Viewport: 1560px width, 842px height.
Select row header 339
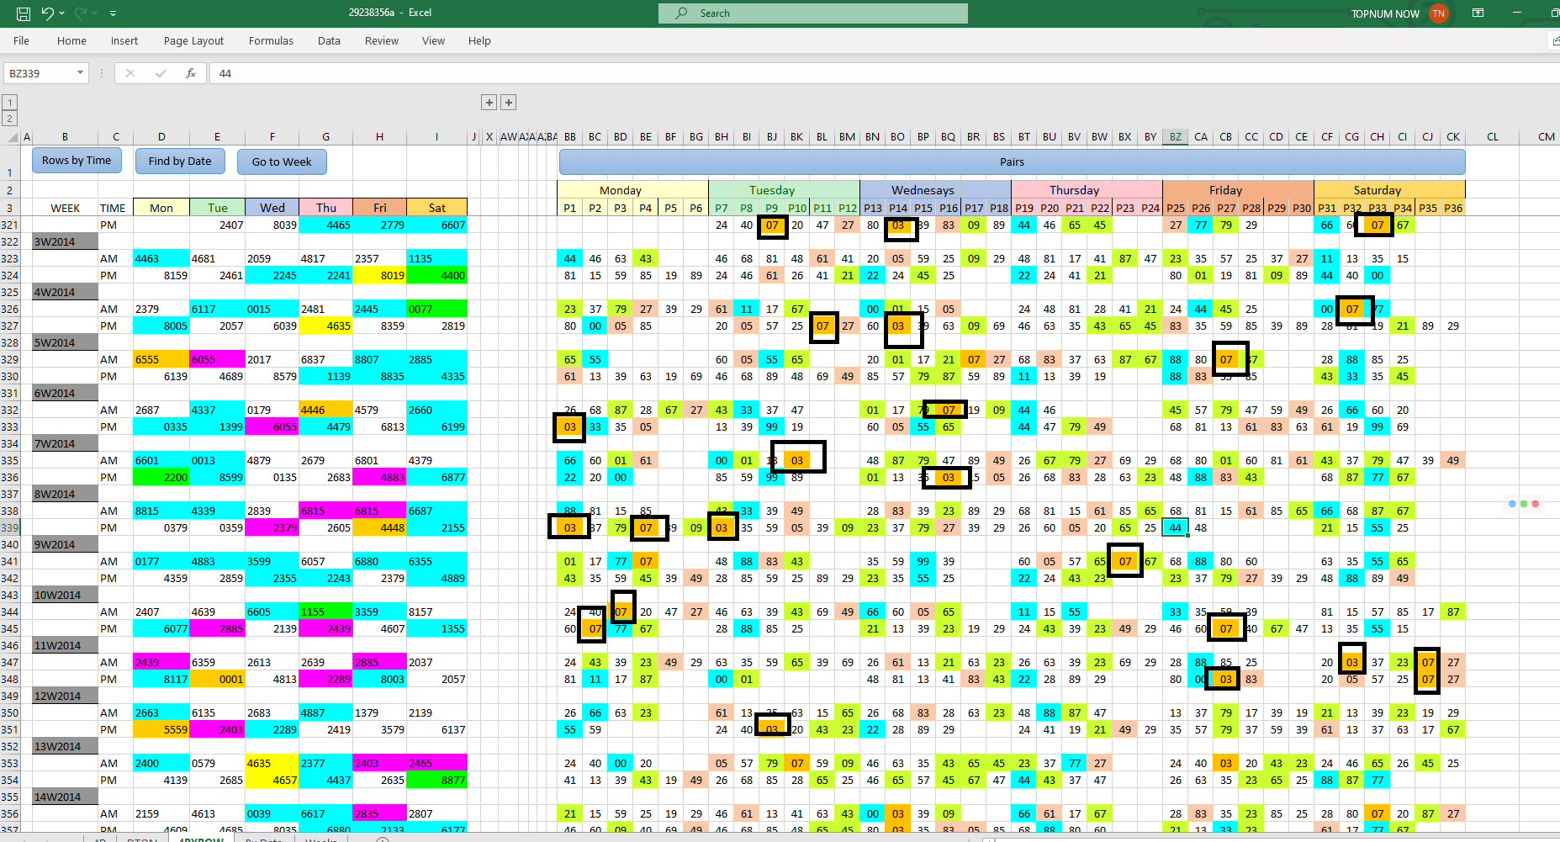pos(9,528)
